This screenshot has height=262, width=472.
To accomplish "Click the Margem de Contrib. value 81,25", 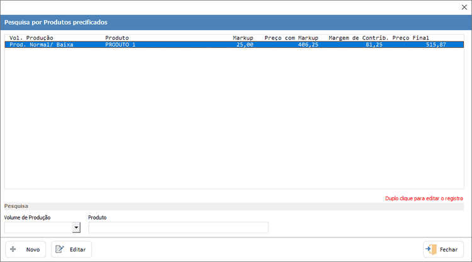I will pos(374,45).
